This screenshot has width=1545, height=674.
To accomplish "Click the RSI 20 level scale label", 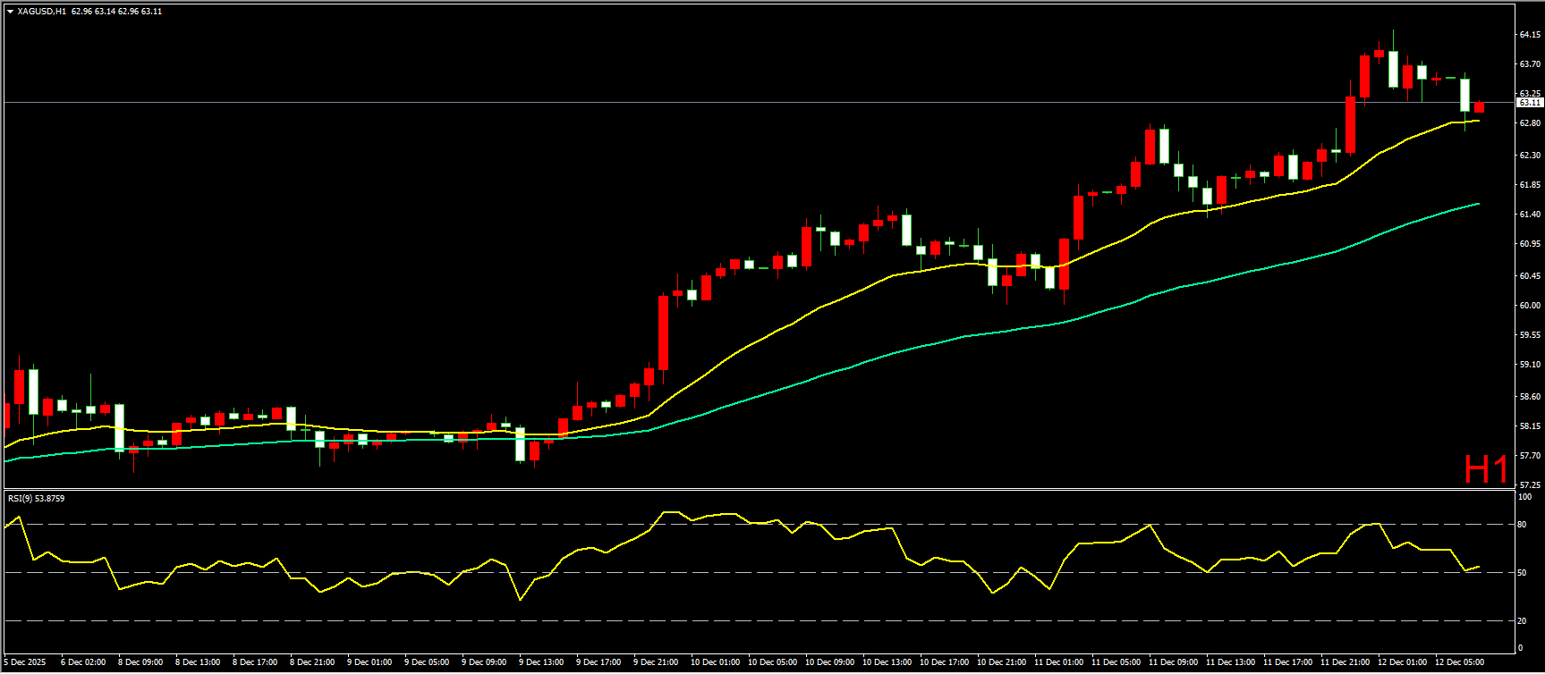I will pos(1522,620).
